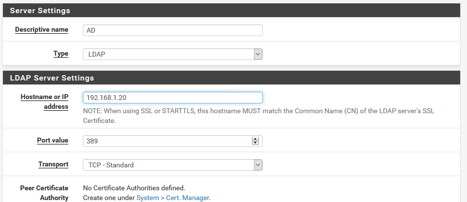Image resolution: width=467 pixels, height=202 pixels.
Task: Click the Hostname or IP address label
Action: tap(44, 101)
